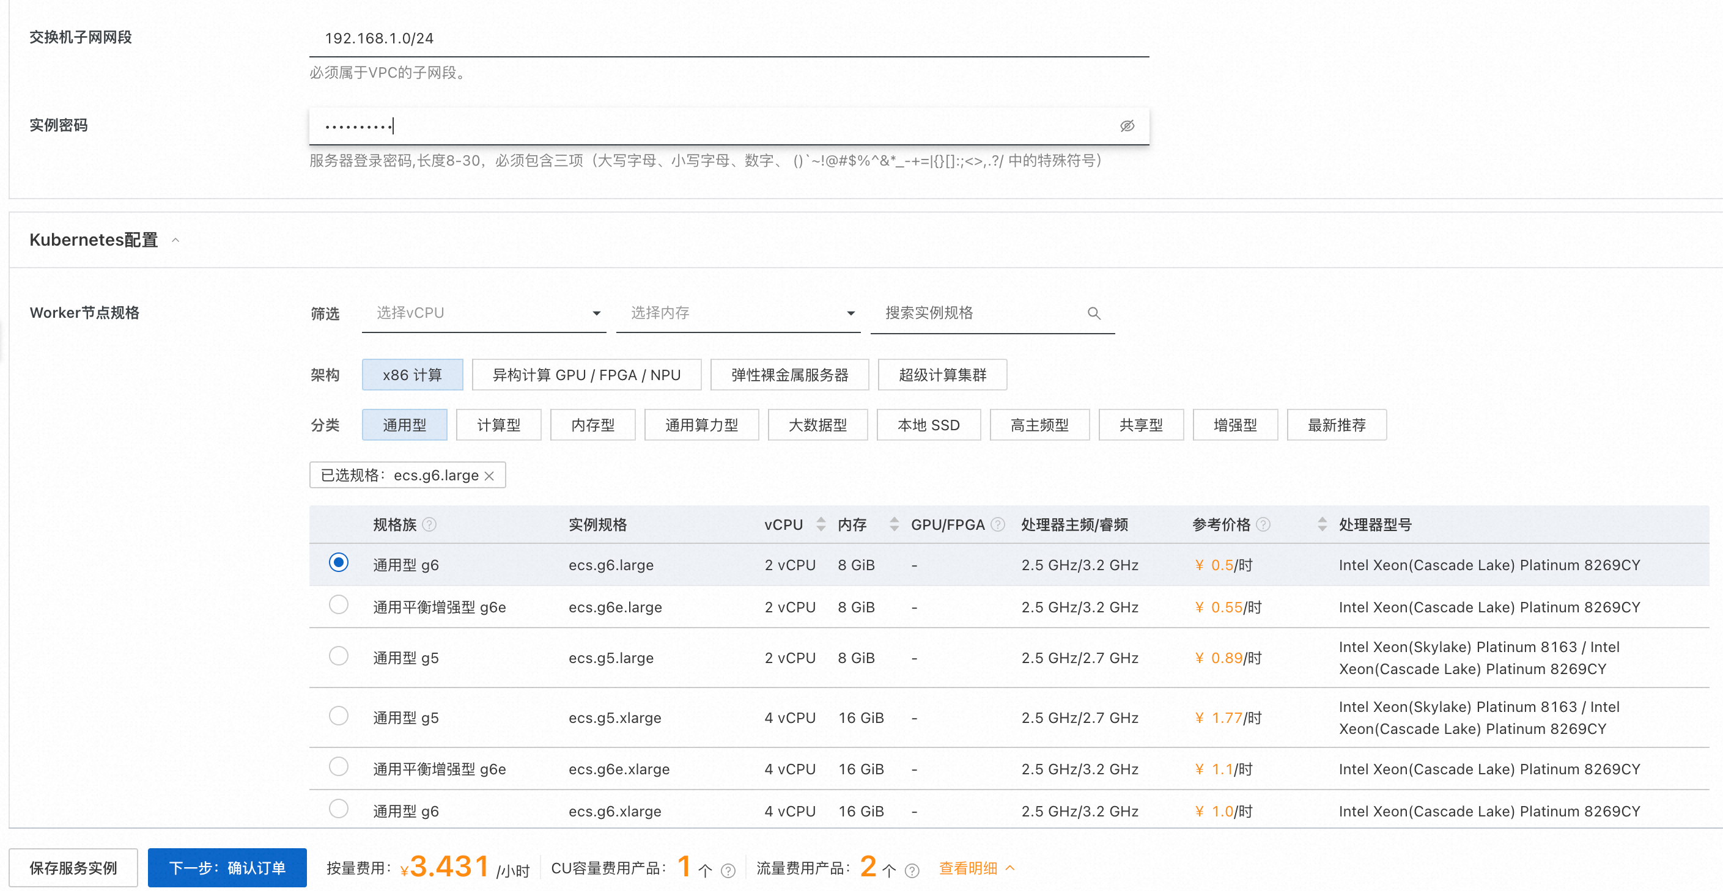
Task: Select radio for ecs.g6.xlarge row
Action: click(x=339, y=809)
